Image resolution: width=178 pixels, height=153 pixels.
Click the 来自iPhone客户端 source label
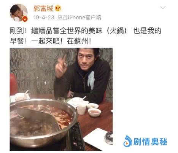coord(79,18)
